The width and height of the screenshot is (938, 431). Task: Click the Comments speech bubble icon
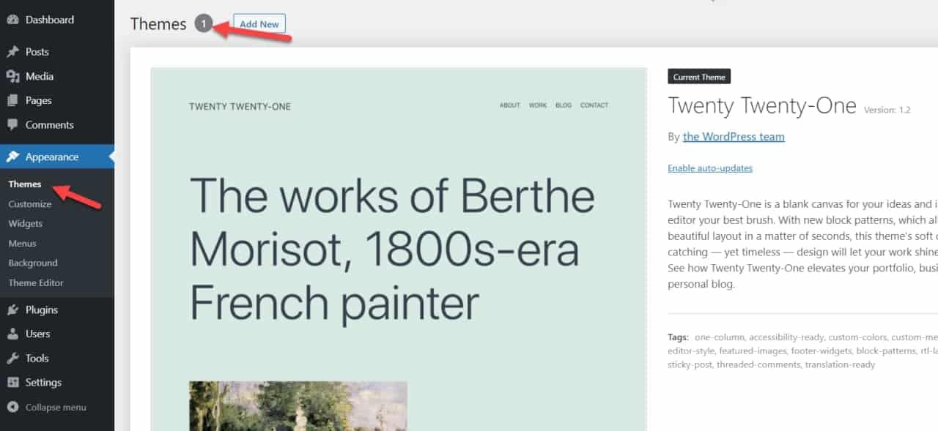click(12, 125)
